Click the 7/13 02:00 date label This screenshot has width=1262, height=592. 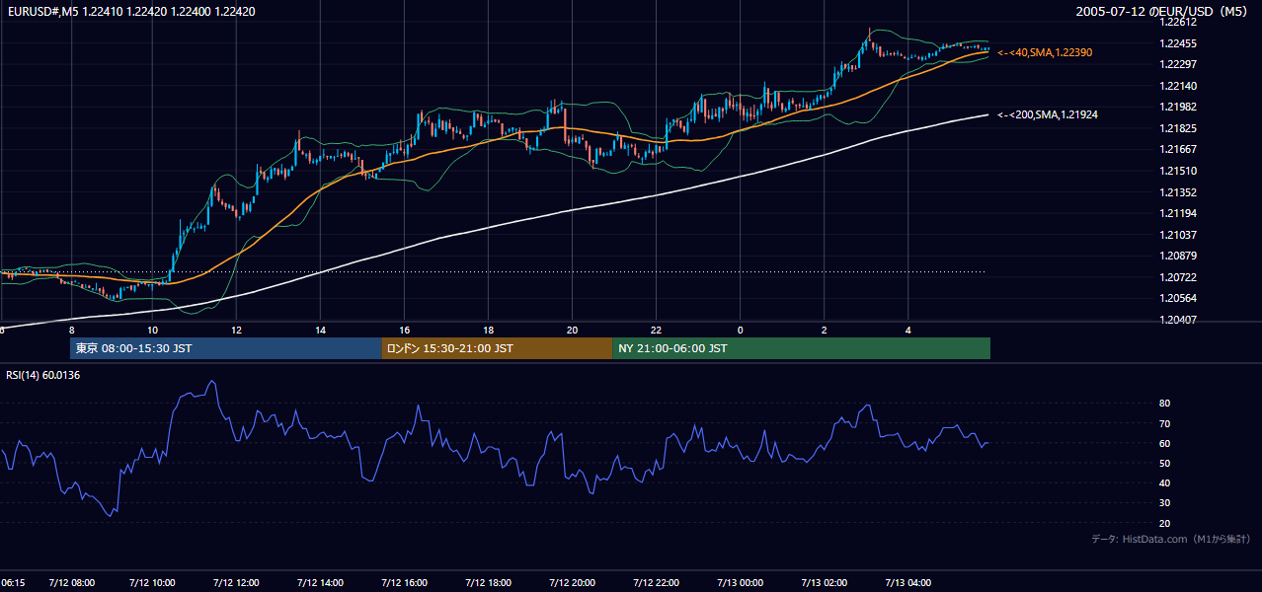coord(824,583)
